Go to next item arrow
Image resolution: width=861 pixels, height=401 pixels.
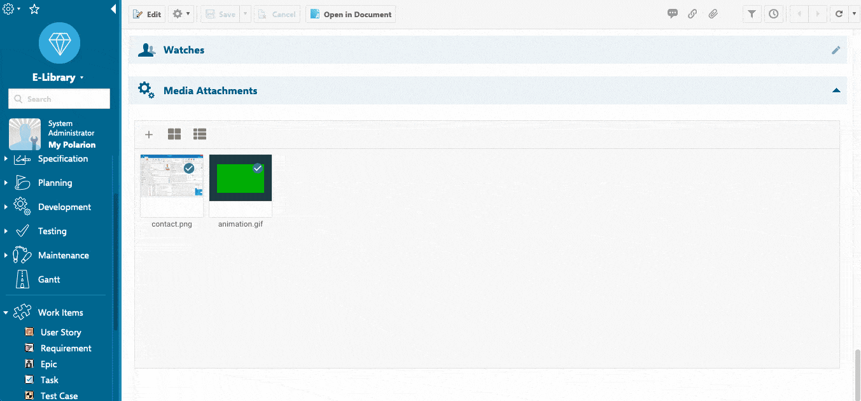pos(818,14)
